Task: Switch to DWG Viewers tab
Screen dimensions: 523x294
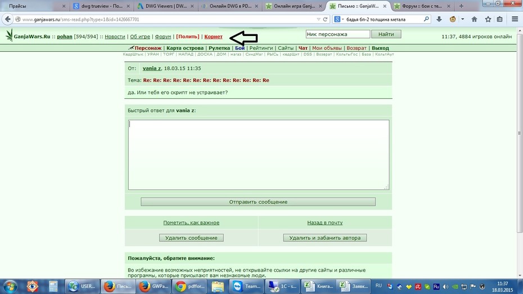Action: pyautogui.click(x=166, y=6)
